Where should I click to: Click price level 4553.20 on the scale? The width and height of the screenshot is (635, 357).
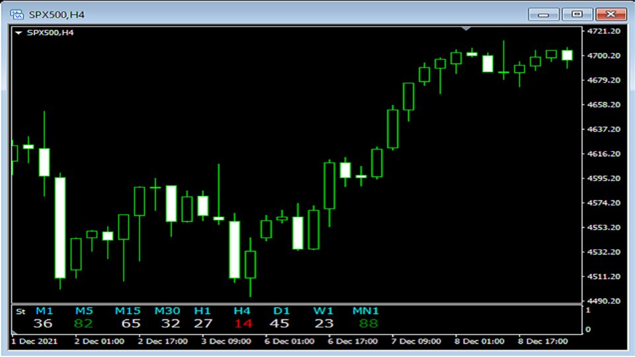pyautogui.click(x=604, y=227)
